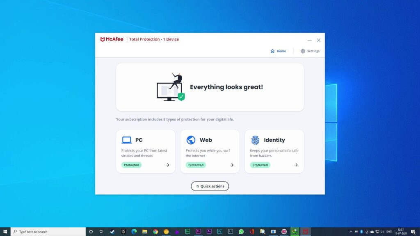The image size is (420, 236).
Task: Click the Protected badge under PC
Action: click(132, 165)
